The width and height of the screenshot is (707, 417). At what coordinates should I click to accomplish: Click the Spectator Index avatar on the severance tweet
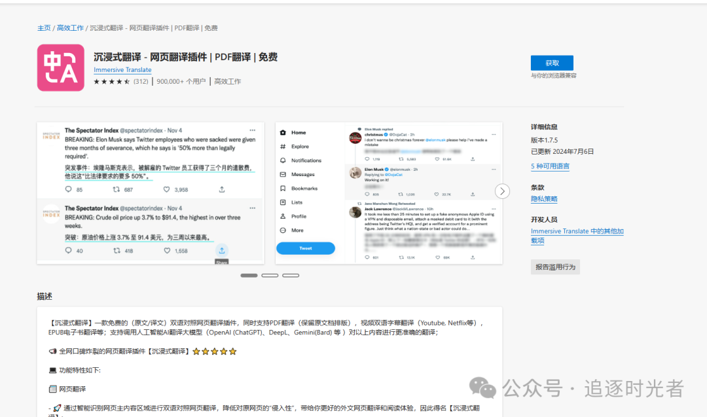pyautogui.click(x=52, y=136)
